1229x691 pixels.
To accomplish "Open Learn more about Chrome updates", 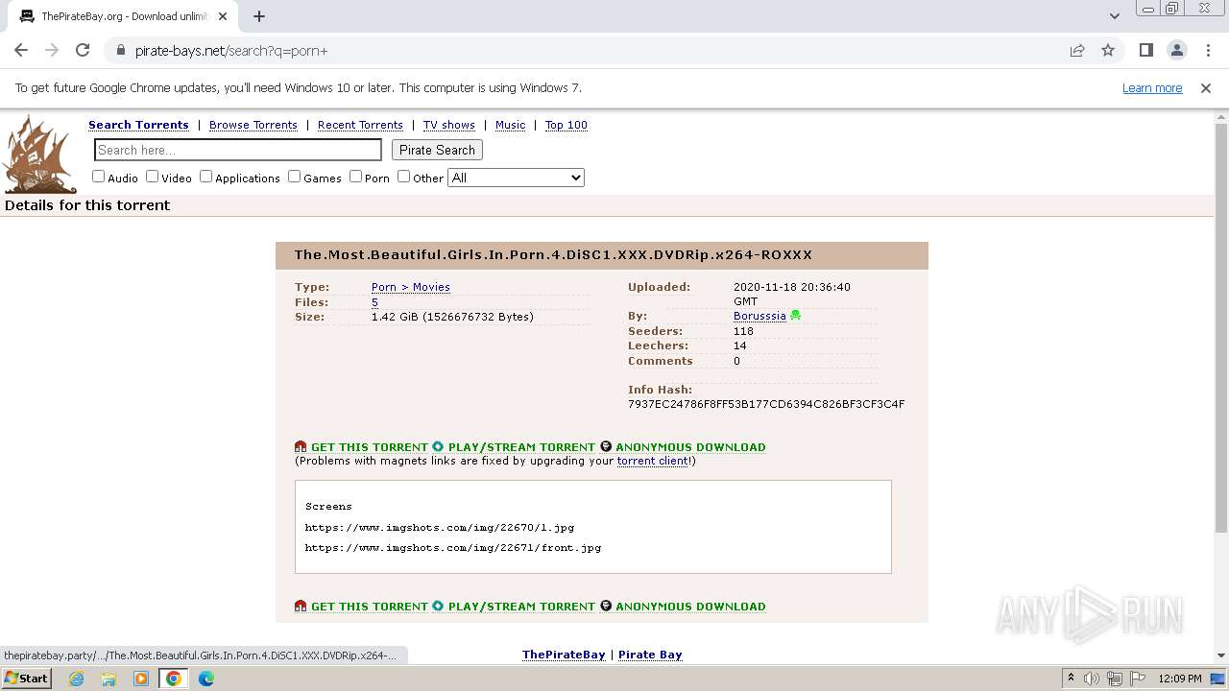I will pyautogui.click(x=1152, y=88).
